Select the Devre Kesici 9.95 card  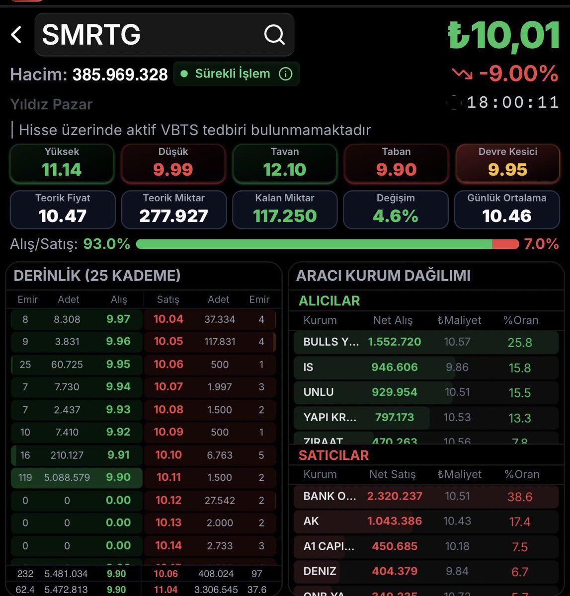tap(507, 163)
